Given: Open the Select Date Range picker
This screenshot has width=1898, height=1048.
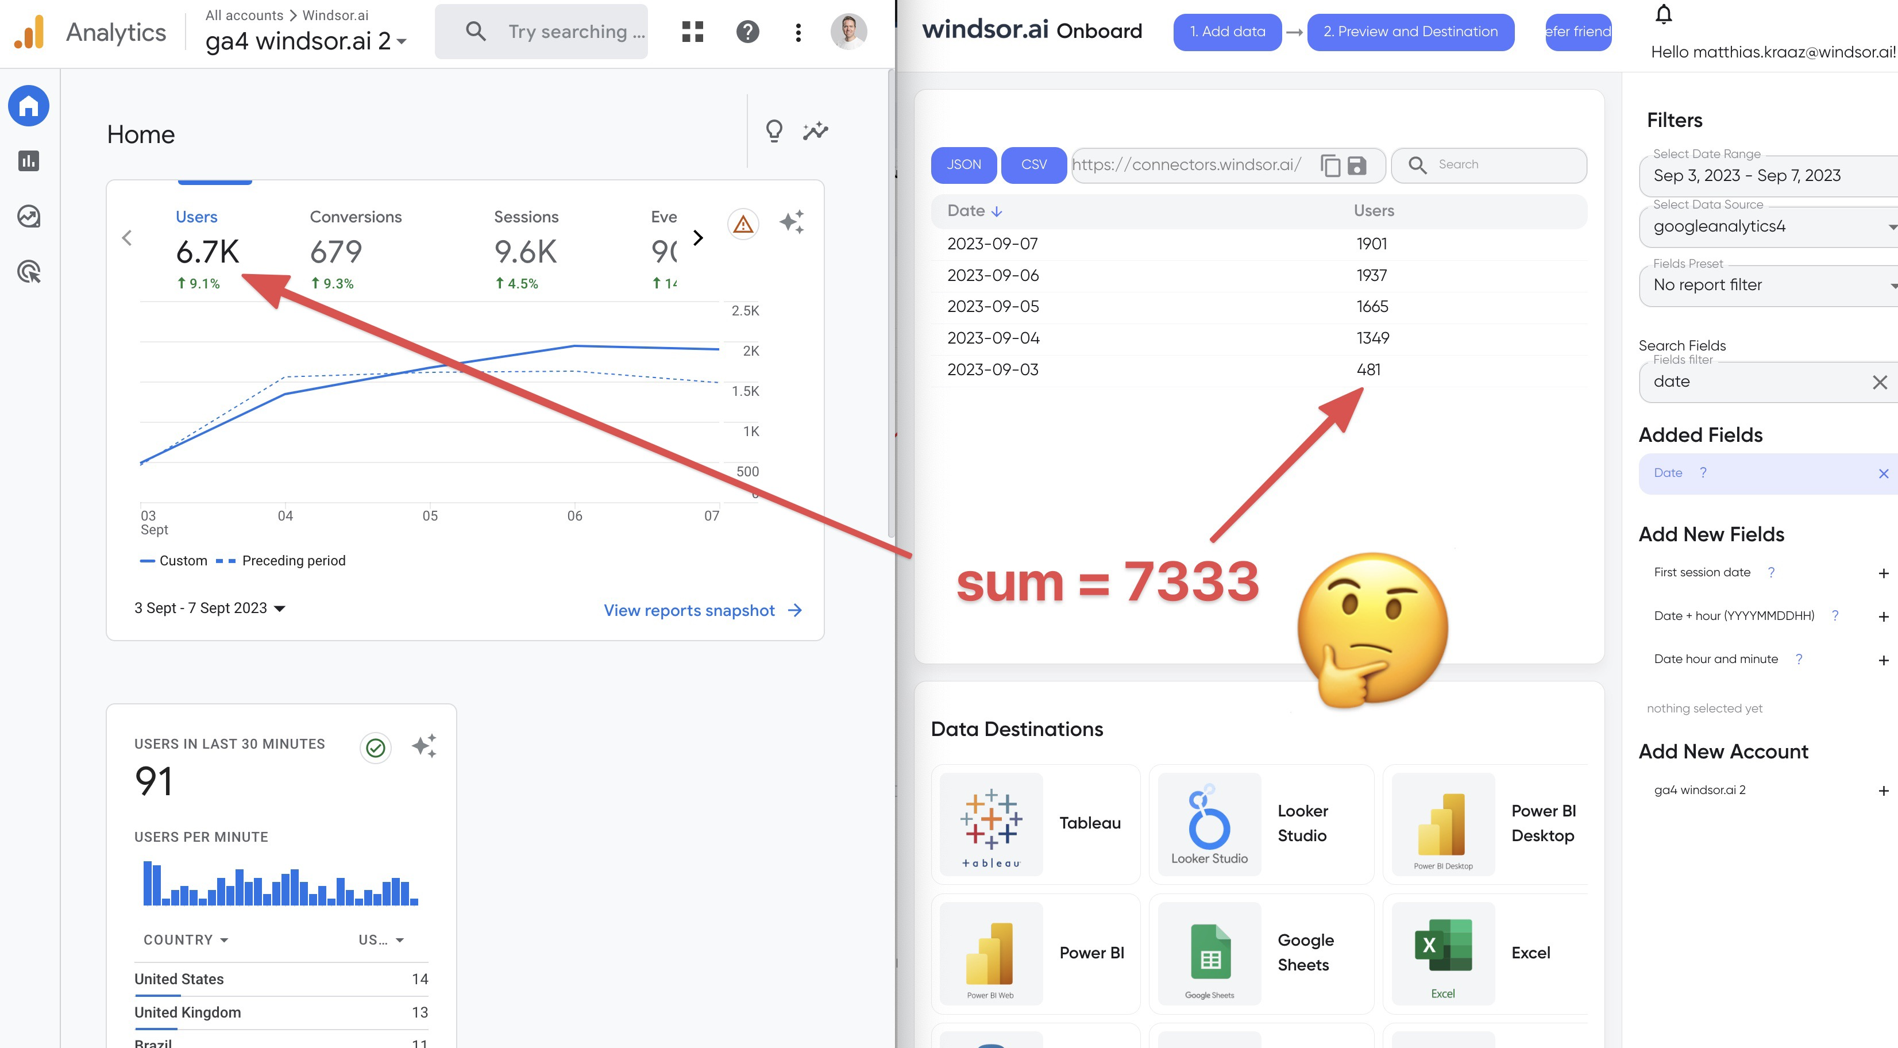Looking at the screenshot, I should click(x=1768, y=176).
